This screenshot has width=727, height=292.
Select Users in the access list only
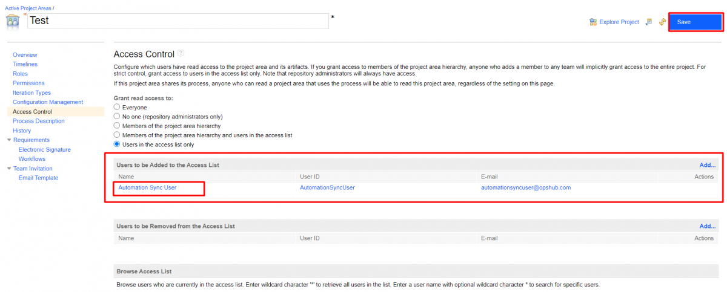(x=118, y=144)
